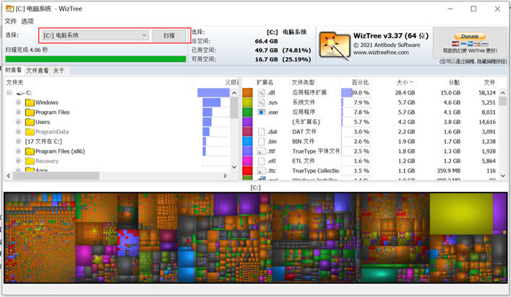The image size is (511, 297).
Task: Click the Users folder icon
Action: [x=30, y=122]
